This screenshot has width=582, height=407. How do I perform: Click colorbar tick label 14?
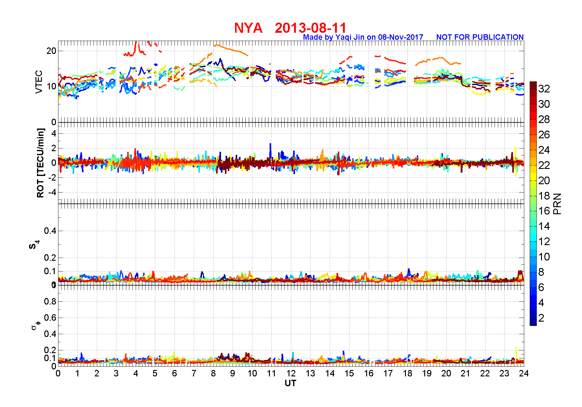click(544, 226)
